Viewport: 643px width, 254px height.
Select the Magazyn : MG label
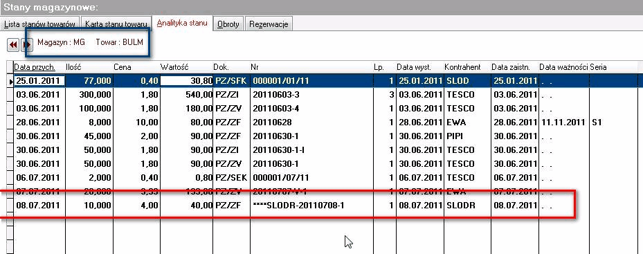click(x=61, y=42)
